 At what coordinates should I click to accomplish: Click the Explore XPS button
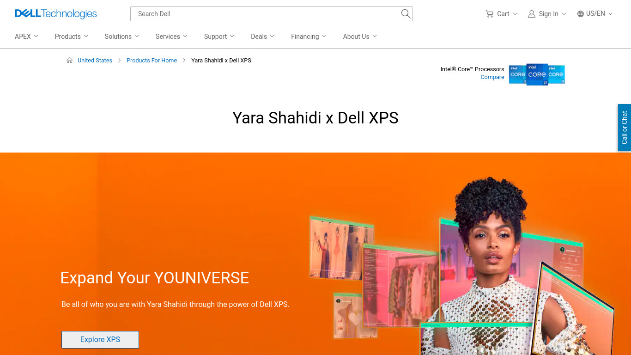click(x=100, y=339)
